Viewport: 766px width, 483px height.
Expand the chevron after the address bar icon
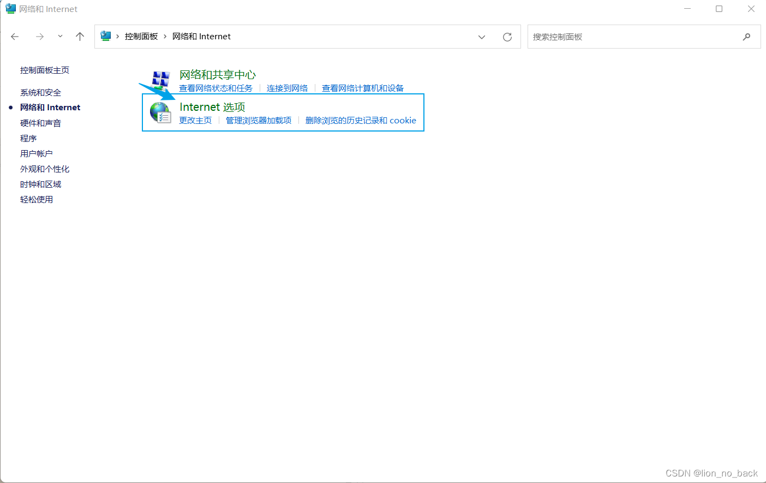(x=117, y=37)
